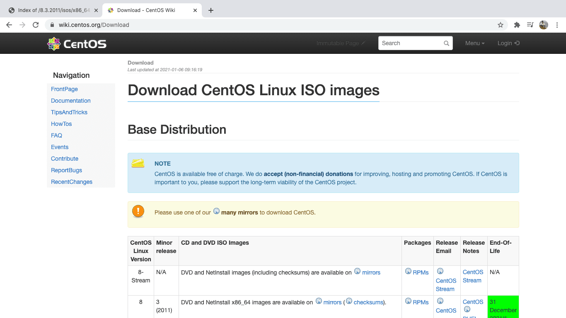
Task: Open the checksums link for CentOS 8
Action: (368, 302)
